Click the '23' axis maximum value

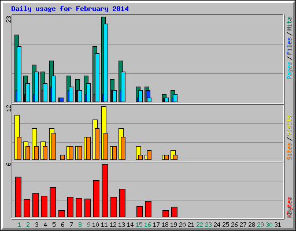click(9, 19)
